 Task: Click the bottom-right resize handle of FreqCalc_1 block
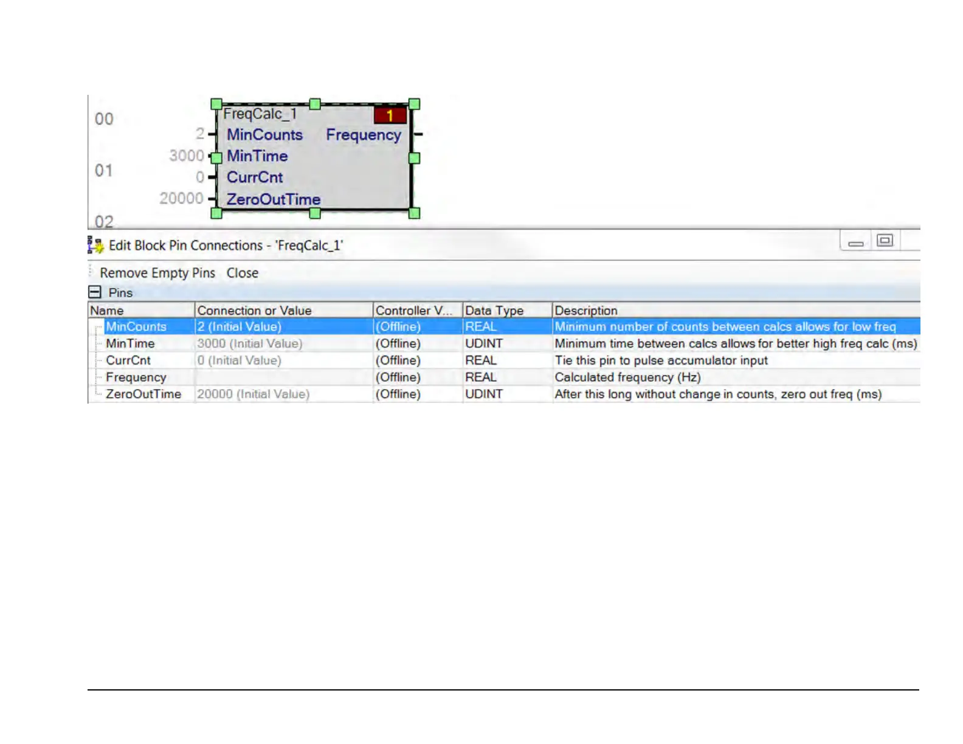pos(414,213)
